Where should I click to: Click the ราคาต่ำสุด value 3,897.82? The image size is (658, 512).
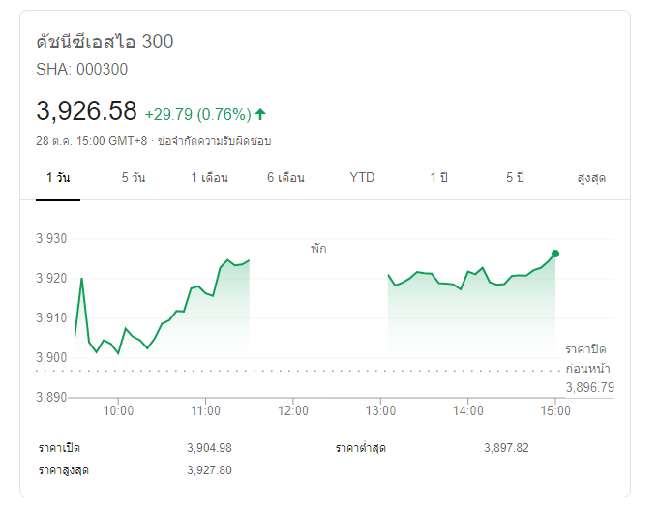pos(506,448)
